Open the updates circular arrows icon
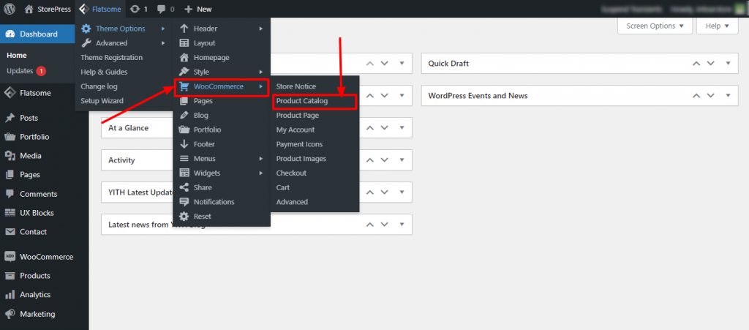This screenshot has width=749, height=330. (135, 9)
